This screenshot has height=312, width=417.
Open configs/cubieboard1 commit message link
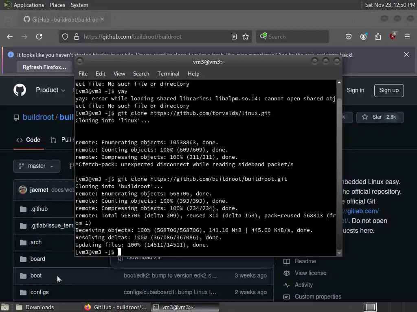[x=170, y=292]
